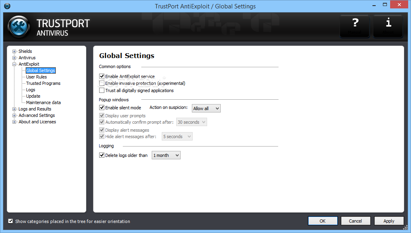
Task: Open Action on suspicion dropdown
Action: 206,108
